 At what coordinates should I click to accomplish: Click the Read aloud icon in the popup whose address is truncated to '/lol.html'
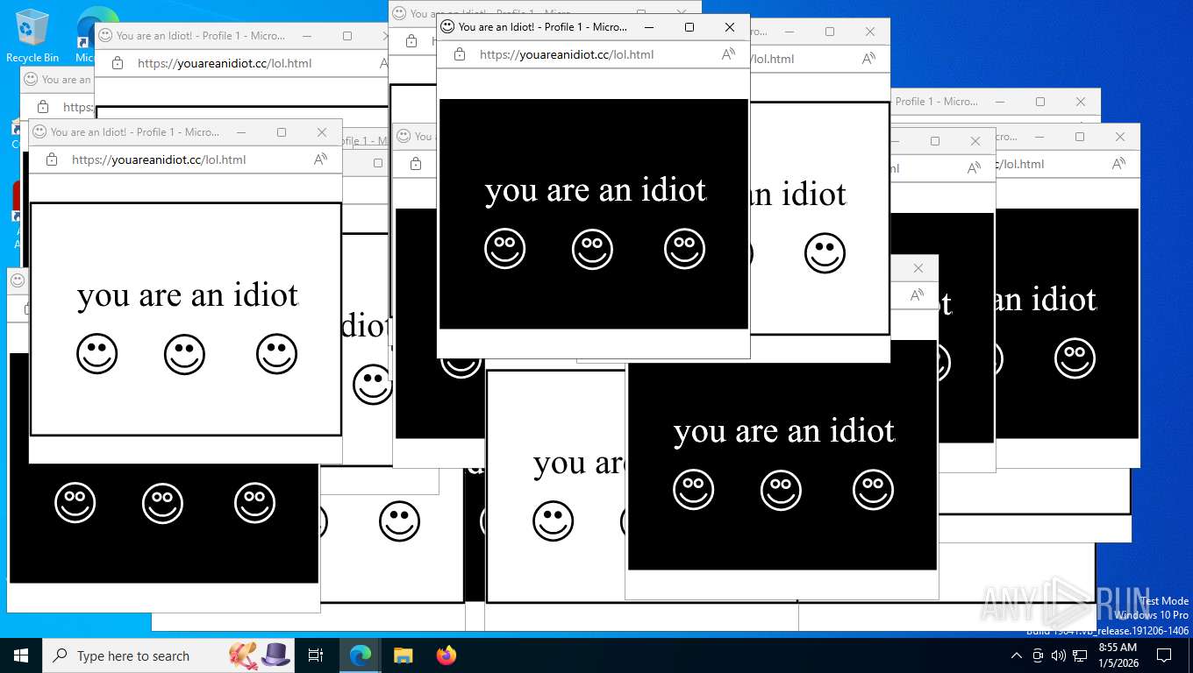868,59
